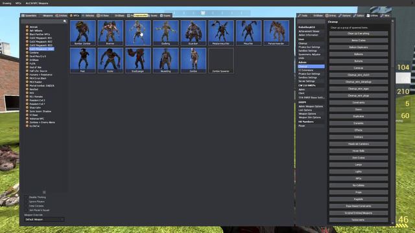415x233 pixels.
Task: Click the NPCs cleanup button
Action: (359, 179)
